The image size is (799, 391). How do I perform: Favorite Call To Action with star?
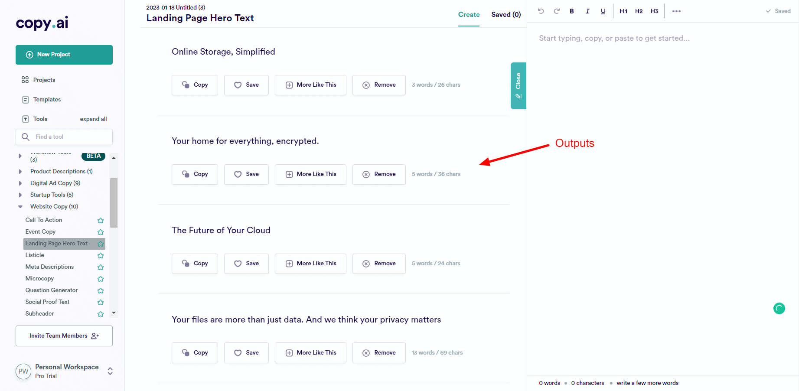point(101,220)
